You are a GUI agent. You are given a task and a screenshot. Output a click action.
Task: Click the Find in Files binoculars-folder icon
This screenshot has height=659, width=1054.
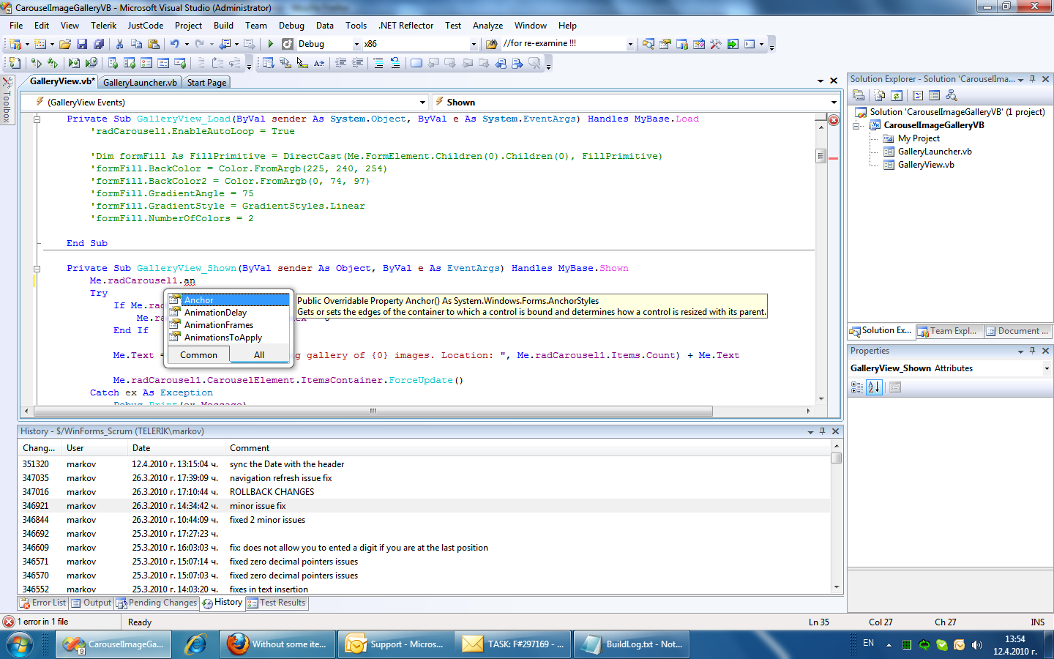[491, 44]
